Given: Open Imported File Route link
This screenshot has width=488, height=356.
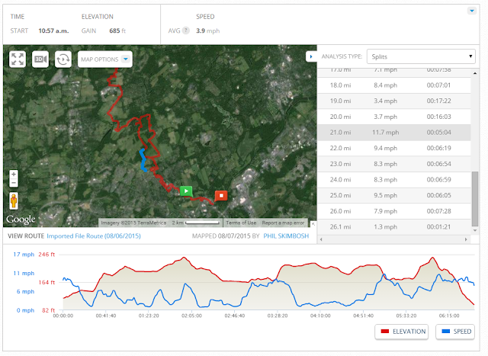Looking at the screenshot, I should pyautogui.click(x=94, y=236).
